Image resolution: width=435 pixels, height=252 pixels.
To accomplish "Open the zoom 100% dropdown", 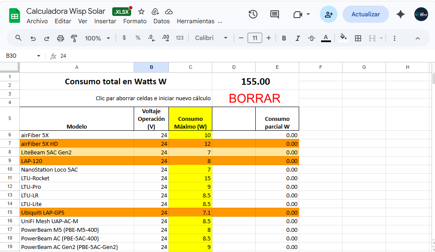I will click(x=98, y=38).
